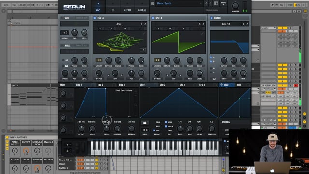Screen dimensions: 309x174
Task: Click the Sub Octave stepper
Action: [65, 32]
